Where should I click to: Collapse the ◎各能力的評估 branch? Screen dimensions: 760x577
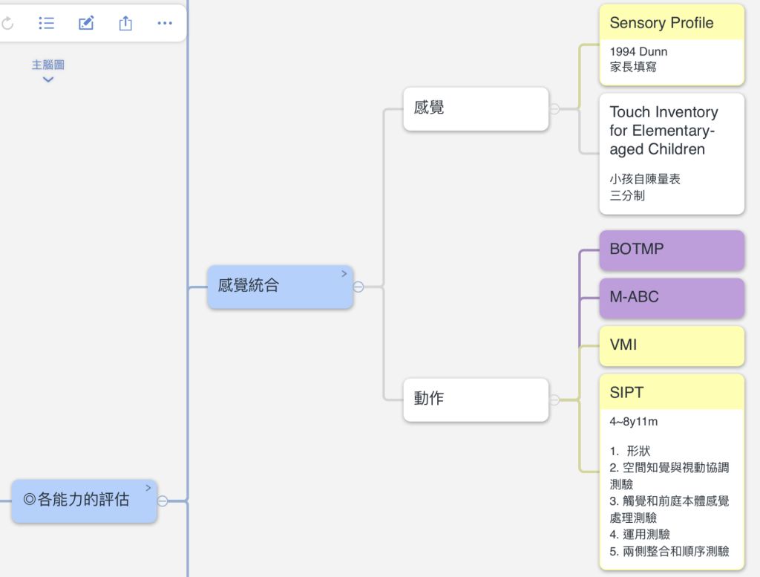click(163, 501)
